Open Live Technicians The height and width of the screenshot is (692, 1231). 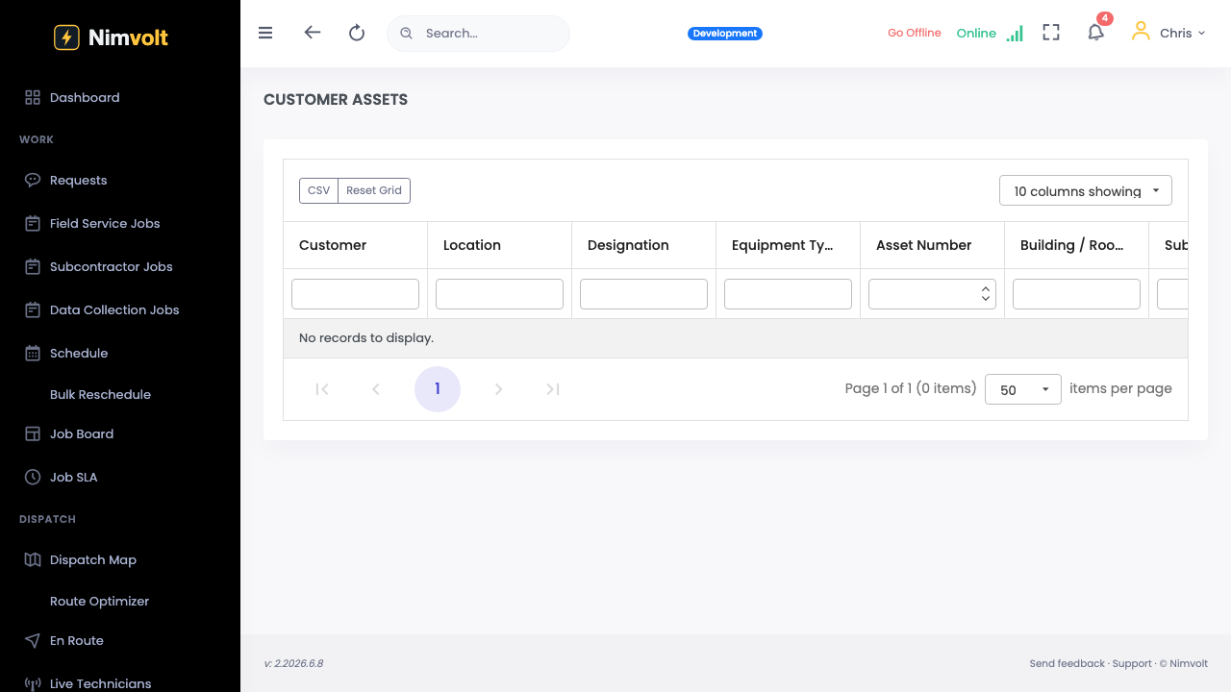coord(100,683)
